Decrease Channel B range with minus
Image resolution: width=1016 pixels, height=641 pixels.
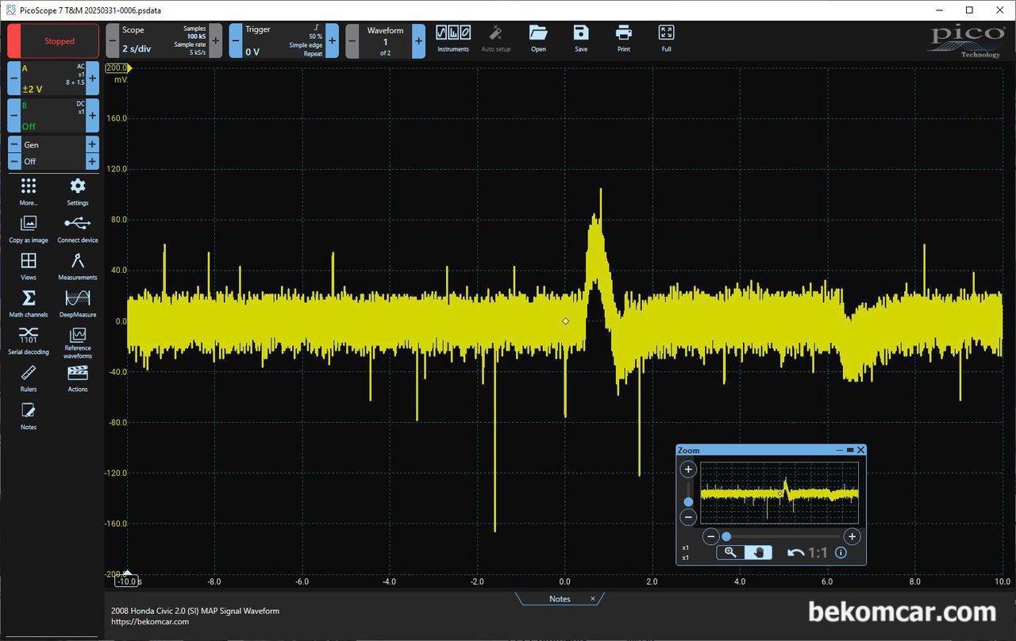tap(13, 115)
